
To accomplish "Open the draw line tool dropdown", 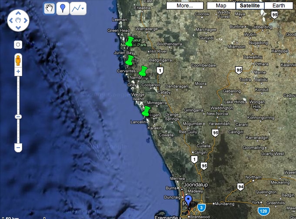I will click(x=78, y=8).
